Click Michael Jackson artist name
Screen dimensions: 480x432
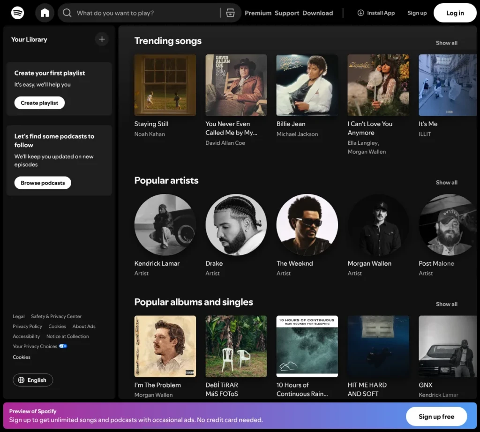coord(297,134)
